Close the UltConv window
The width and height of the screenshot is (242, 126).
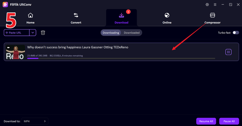click(238, 5)
